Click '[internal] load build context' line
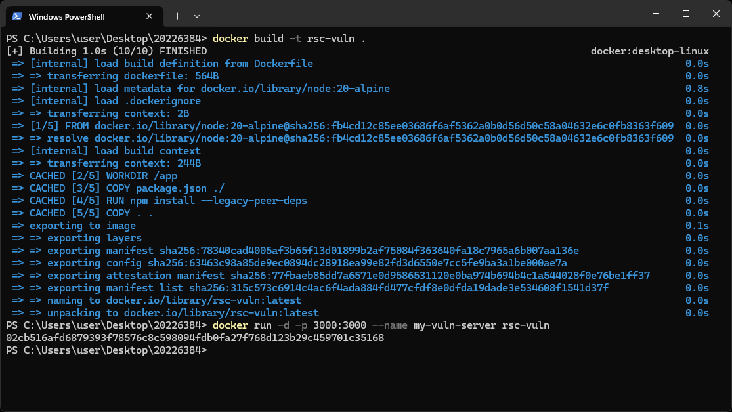Viewport: 732px width, 412px height. point(106,151)
